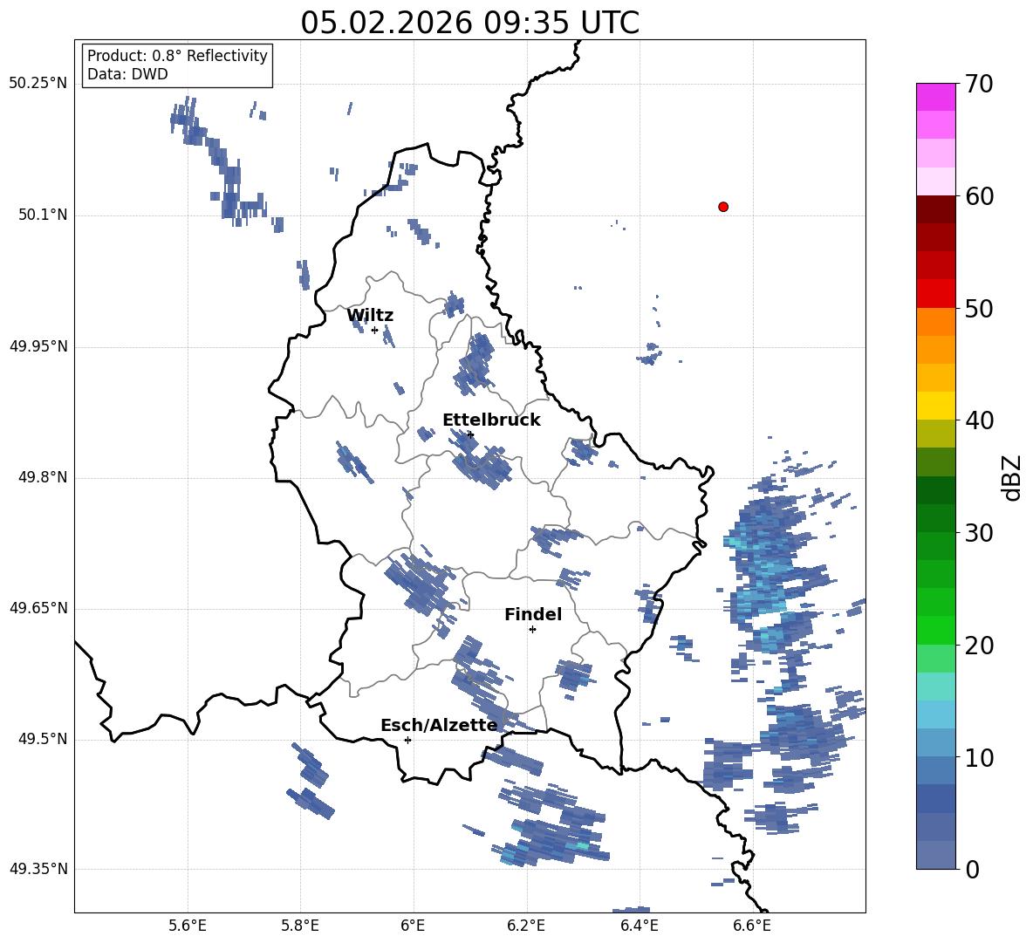The height and width of the screenshot is (943, 1033).
Task: Click the Wiltz station label
Action: pyautogui.click(x=370, y=316)
